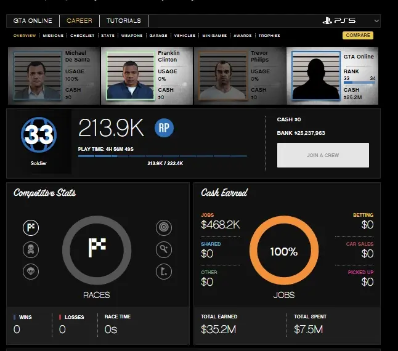
Task: Open the Weapons section
Action: pyautogui.click(x=131, y=36)
